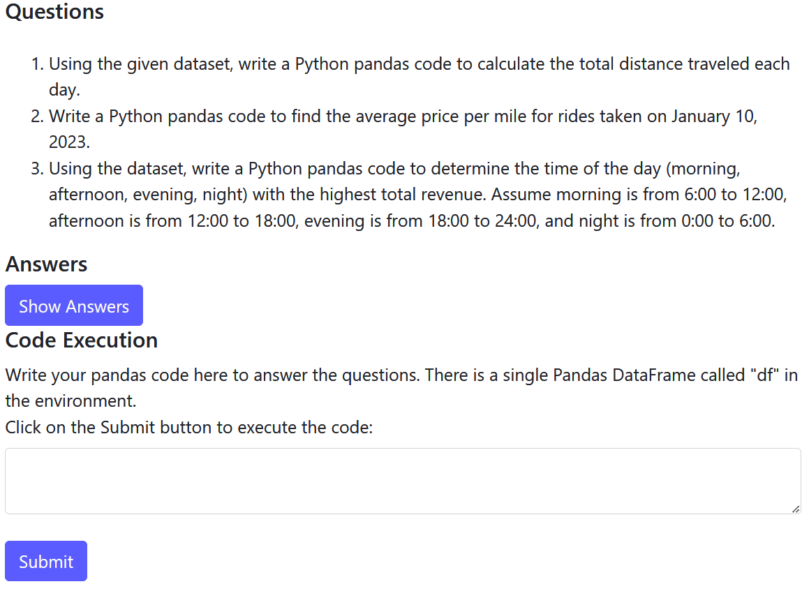
Task: Click the "Click on the Submit button" line
Action: pyautogui.click(x=189, y=427)
